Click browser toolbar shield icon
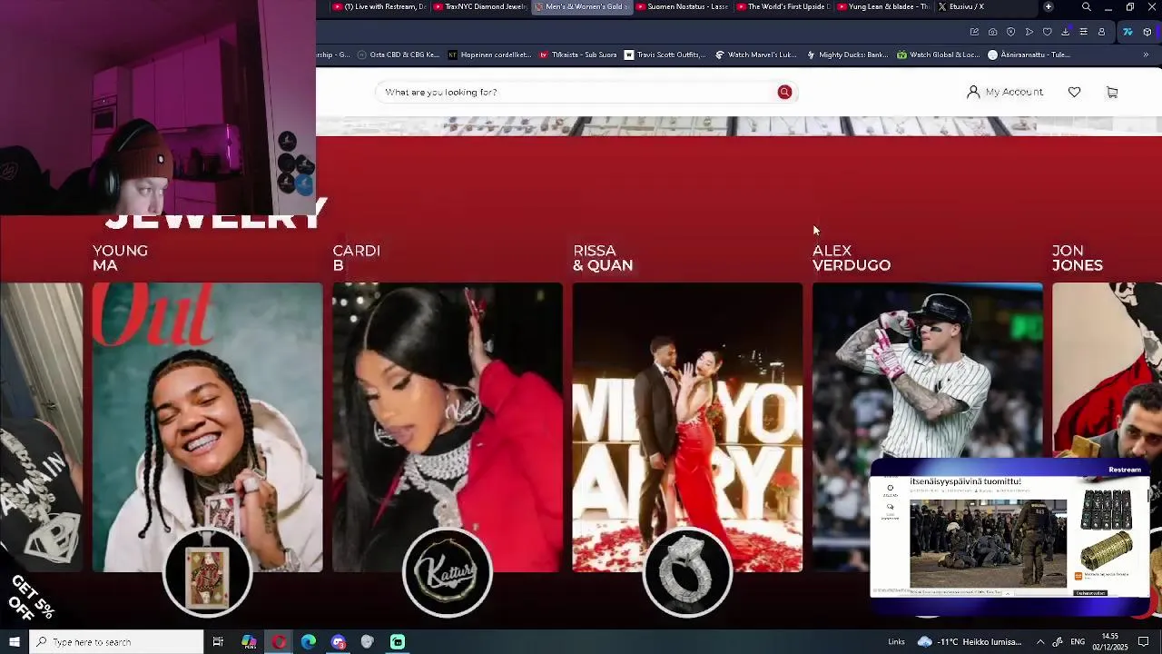This screenshot has height=654, width=1162. click(x=1010, y=32)
